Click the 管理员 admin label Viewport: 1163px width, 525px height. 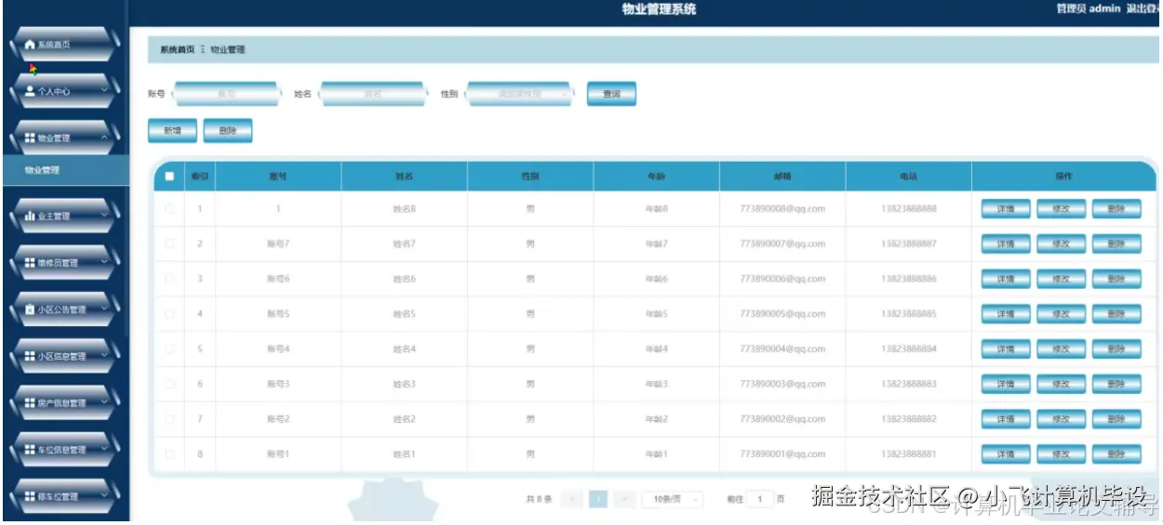pos(1088,8)
